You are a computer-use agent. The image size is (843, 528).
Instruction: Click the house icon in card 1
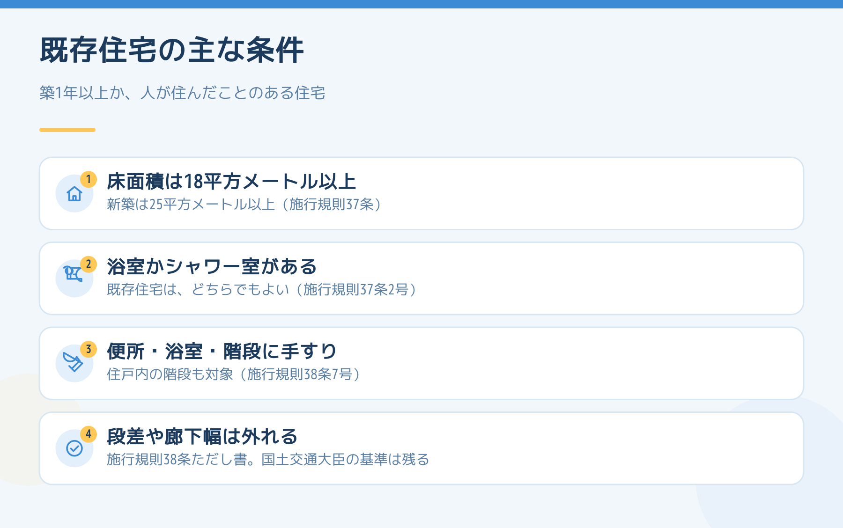coord(74,194)
